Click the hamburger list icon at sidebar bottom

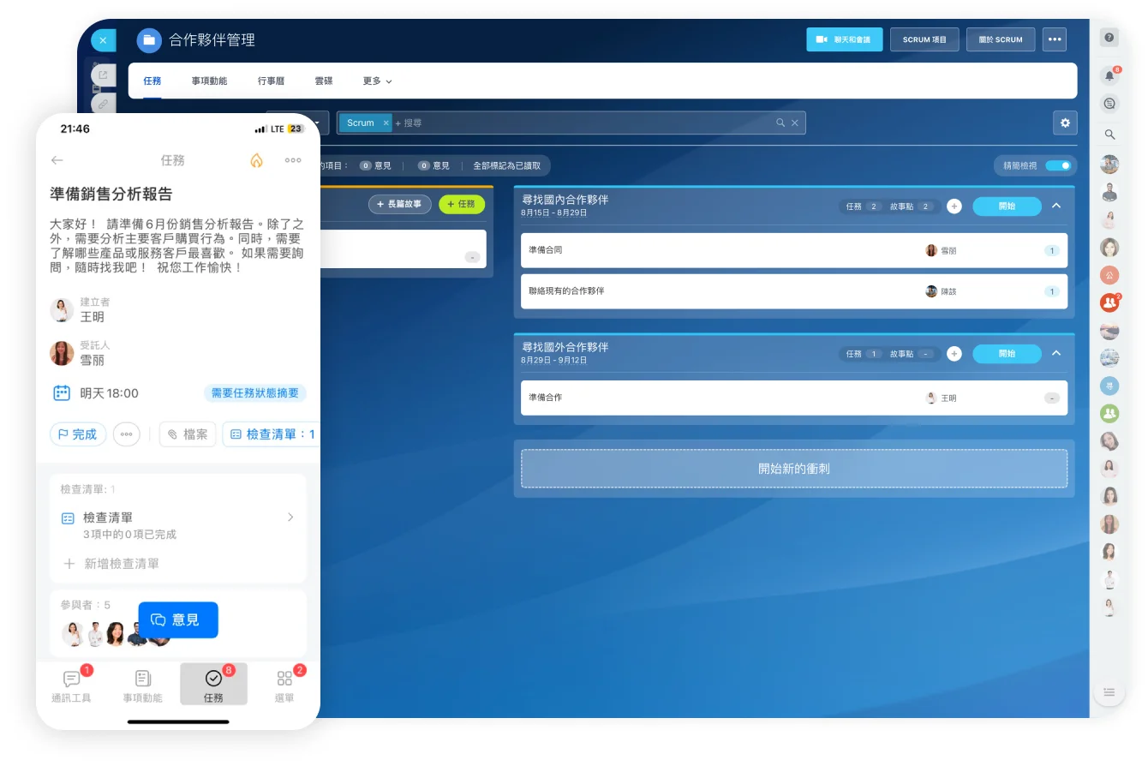click(1109, 692)
